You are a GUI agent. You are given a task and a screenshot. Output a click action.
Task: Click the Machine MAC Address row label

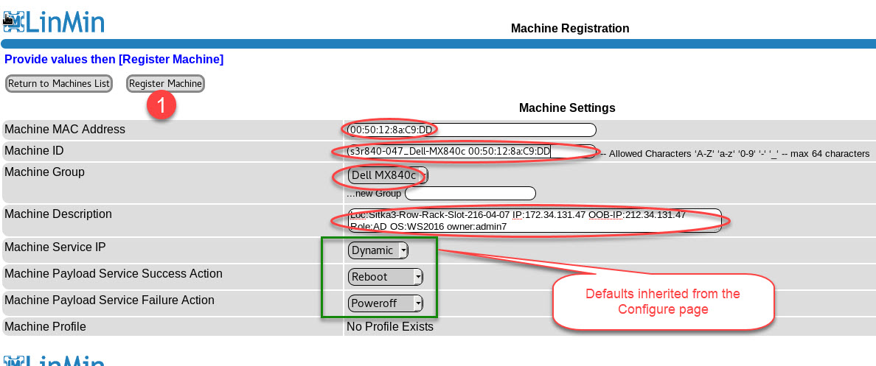65,130
